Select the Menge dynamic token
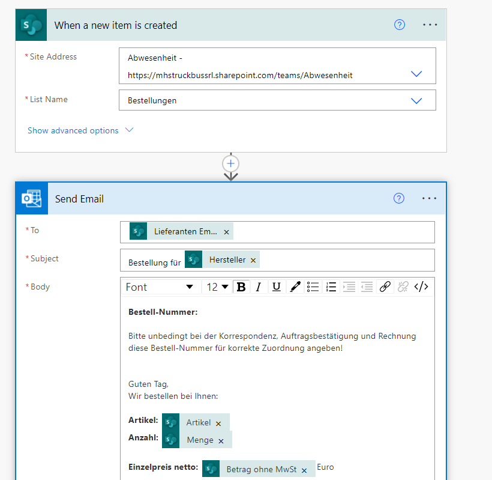The width and height of the screenshot is (492, 480). coord(197,440)
